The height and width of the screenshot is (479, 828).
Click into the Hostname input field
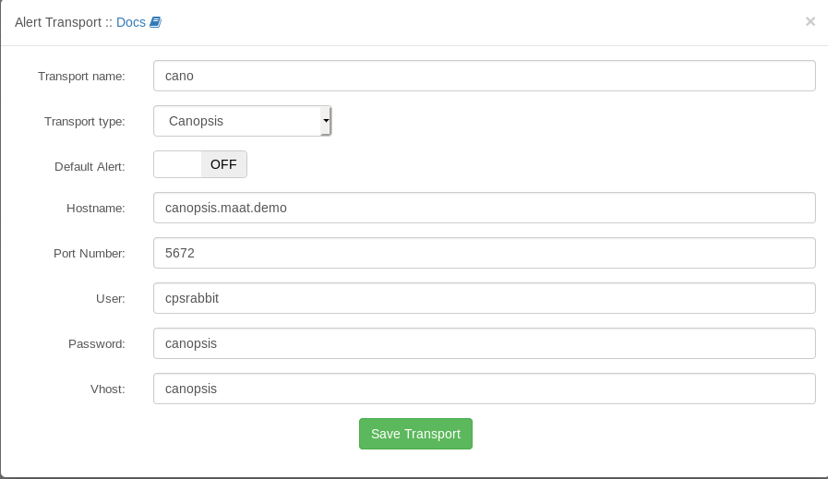click(x=484, y=208)
